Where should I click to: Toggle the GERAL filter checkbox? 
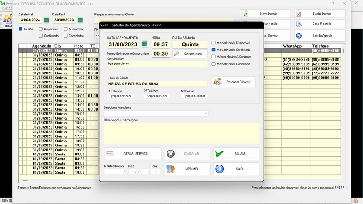point(20,29)
